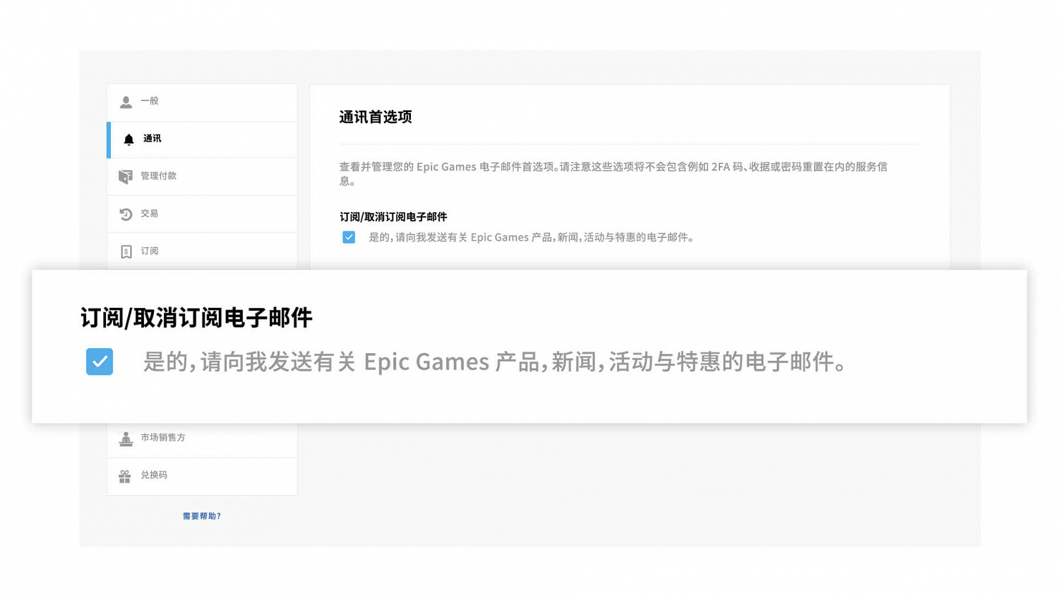
Task: Click the enlarged 是的,请向我发送 checkbox label text
Action: point(494,362)
